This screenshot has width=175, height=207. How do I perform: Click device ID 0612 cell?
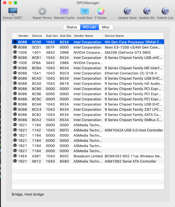pos(37,161)
